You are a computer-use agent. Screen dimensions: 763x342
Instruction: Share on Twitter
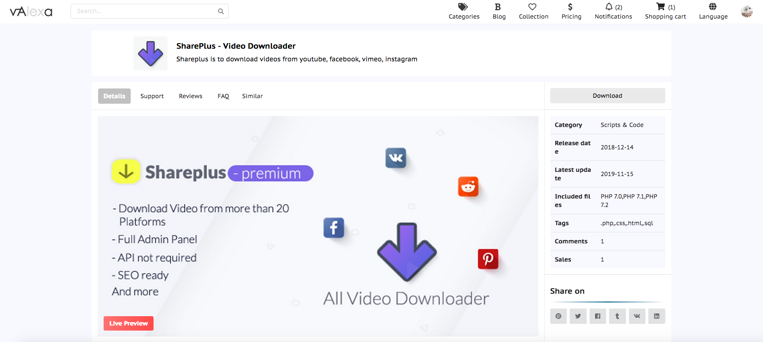[578, 316]
